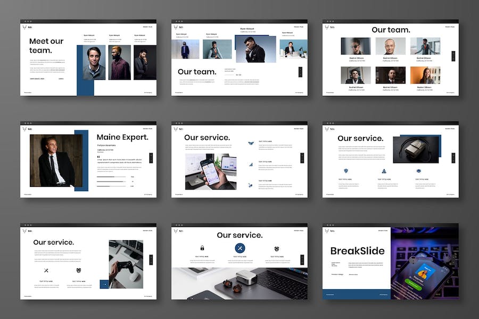The width and height of the screenshot is (479, 319).
Task: Select the blue circled tools icon
Action: 240,248
